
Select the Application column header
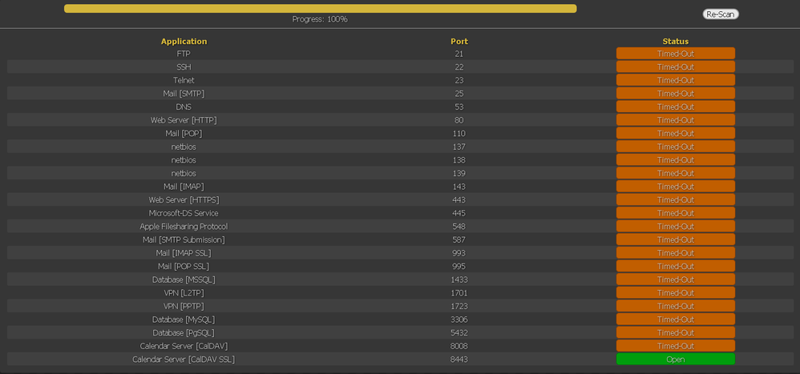[x=184, y=42]
